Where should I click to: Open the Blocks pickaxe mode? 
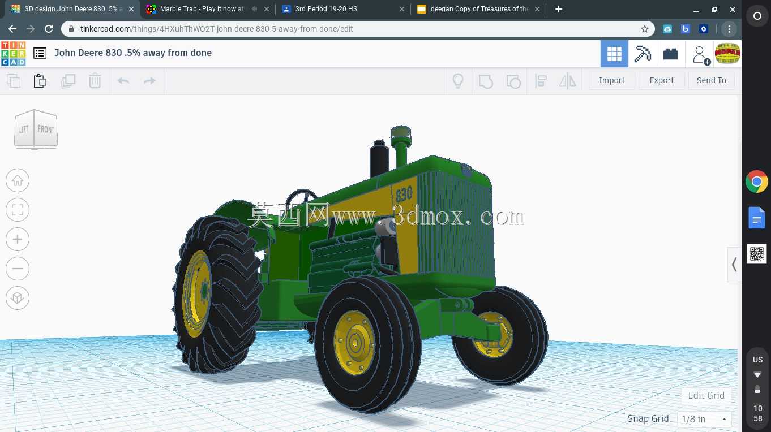click(x=642, y=54)
